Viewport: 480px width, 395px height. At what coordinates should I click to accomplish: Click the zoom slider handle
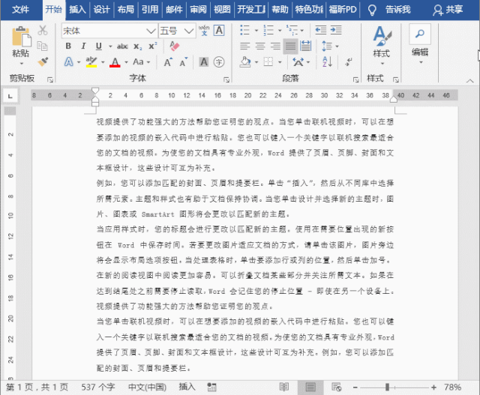tap(387, 388)
